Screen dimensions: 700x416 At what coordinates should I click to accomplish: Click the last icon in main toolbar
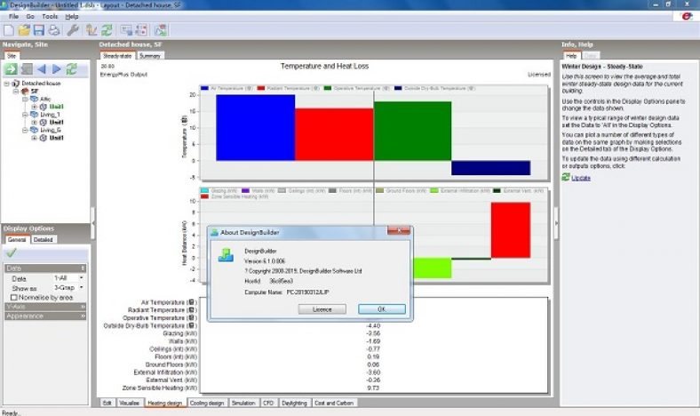(x=161, y=30)
